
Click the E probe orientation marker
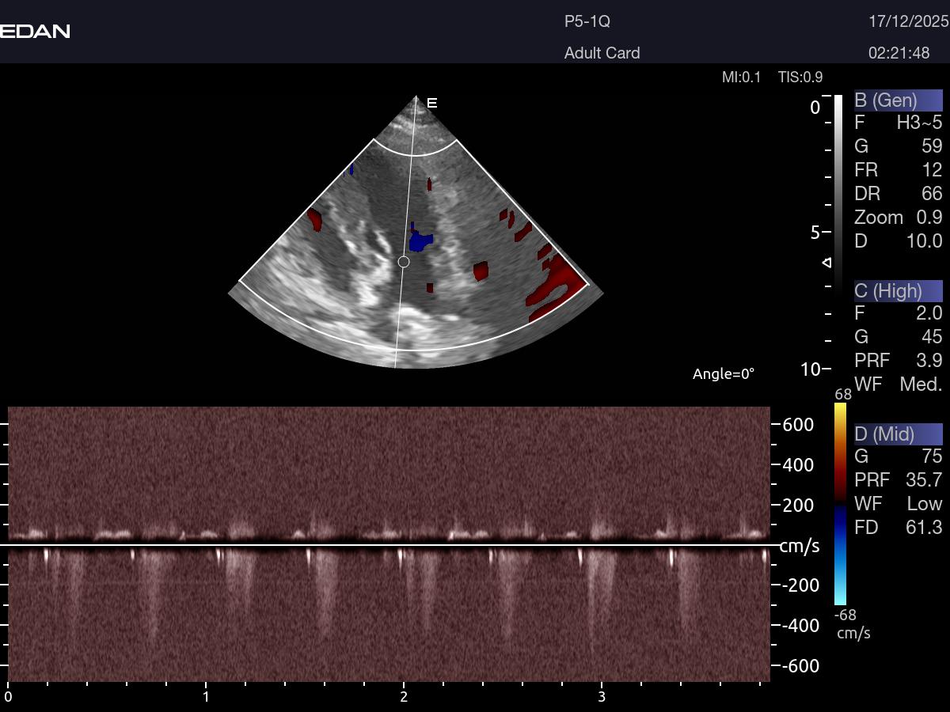pos(432,103)
